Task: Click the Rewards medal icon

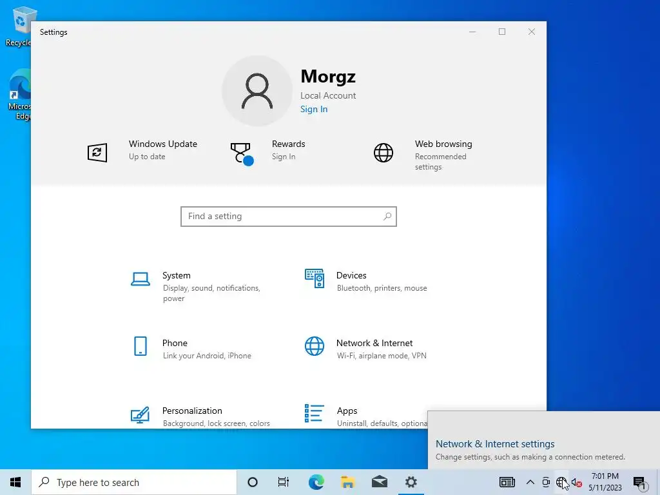Action: (242, 153)
